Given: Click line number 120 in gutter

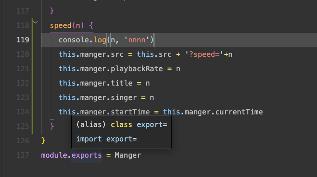Looking at the screenshot, I should click(x=23, y=54).
